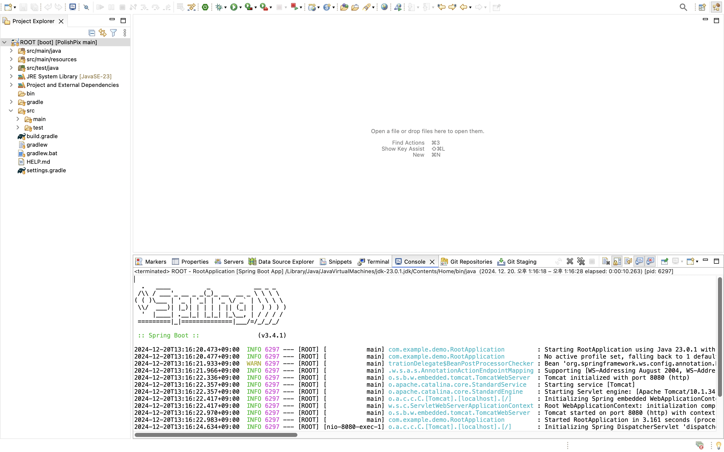
Task: Click the New file wizard icon
Action: coord(8,7)
